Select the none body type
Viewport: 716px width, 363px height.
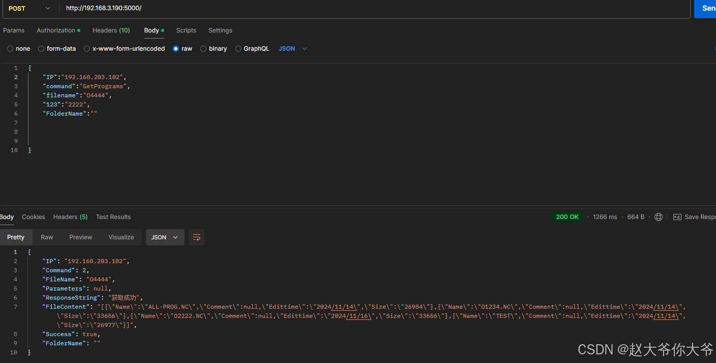point(10,49)
